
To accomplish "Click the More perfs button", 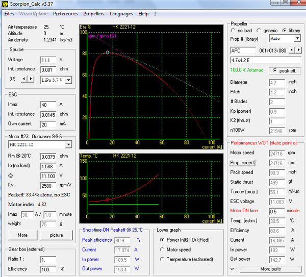I will click(271, 269).
